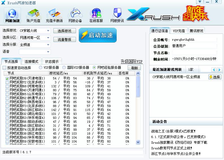The height and width of the screenshot is (160, 224).
Task: Click the previous arrow in recent games list
Action: tap(214, 70)
